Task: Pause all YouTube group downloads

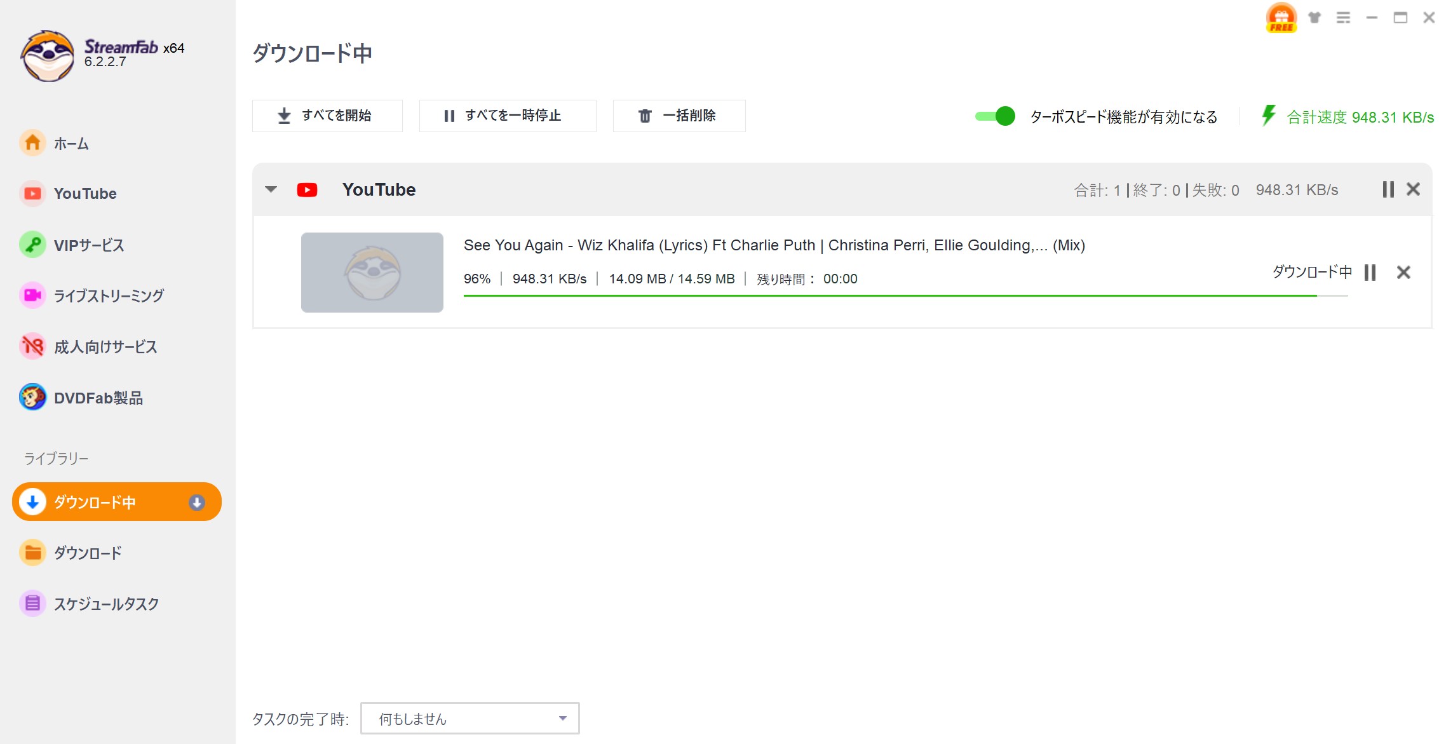Action: 1388,189
